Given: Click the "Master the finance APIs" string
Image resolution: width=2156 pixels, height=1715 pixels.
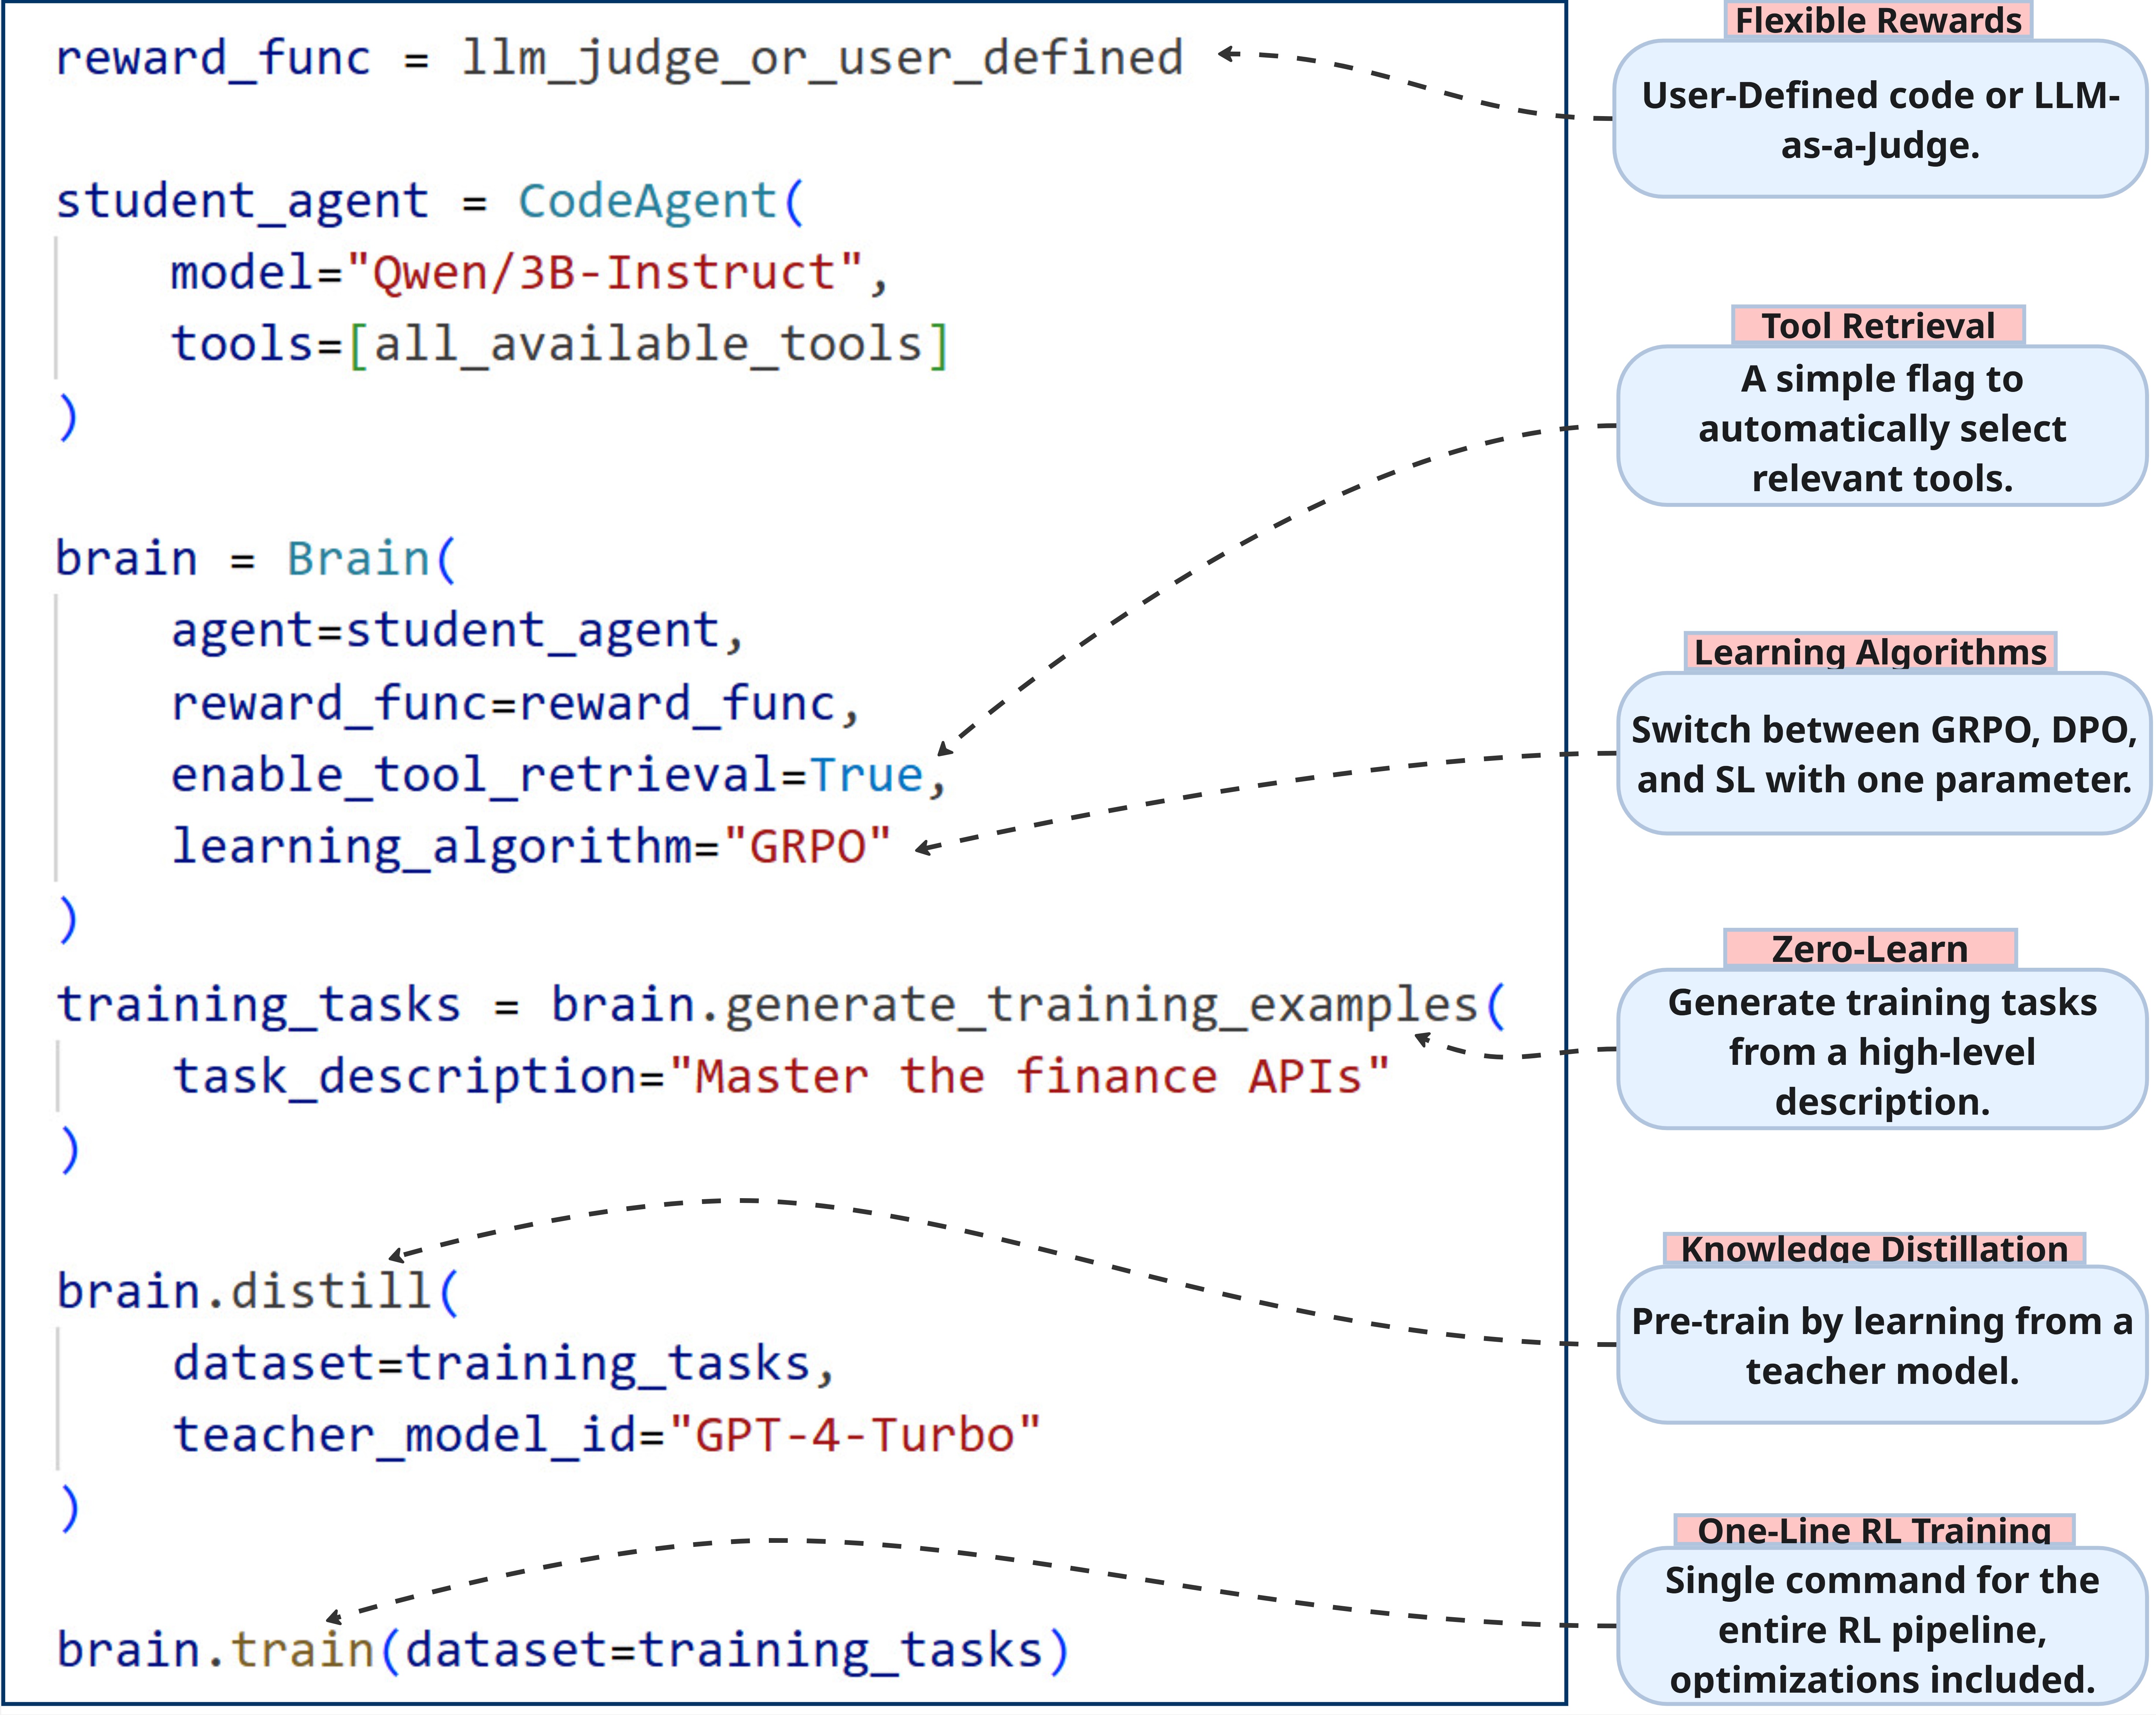Looking at the screenshot, I should (1029, 1077).
